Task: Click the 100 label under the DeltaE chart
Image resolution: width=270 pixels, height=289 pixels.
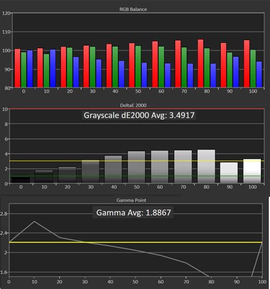Action: tap(252, 187)
